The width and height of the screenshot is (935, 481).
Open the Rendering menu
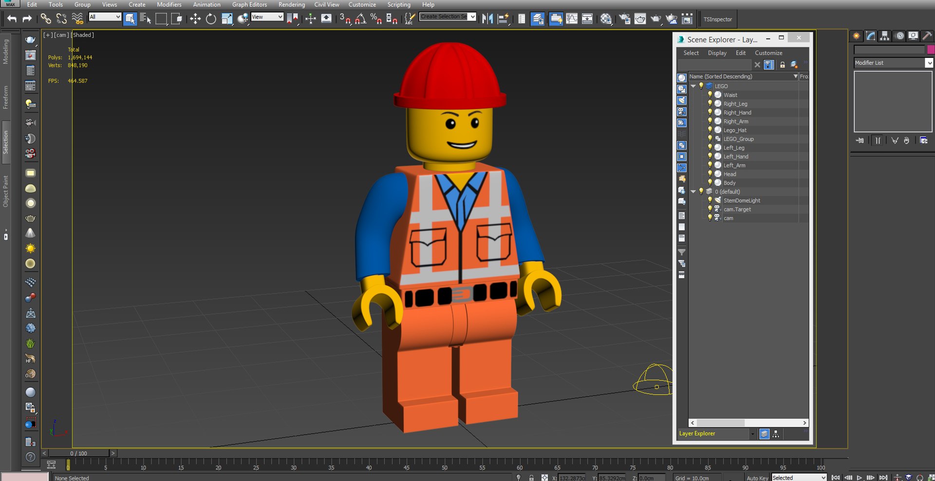[x=292, y=4]
